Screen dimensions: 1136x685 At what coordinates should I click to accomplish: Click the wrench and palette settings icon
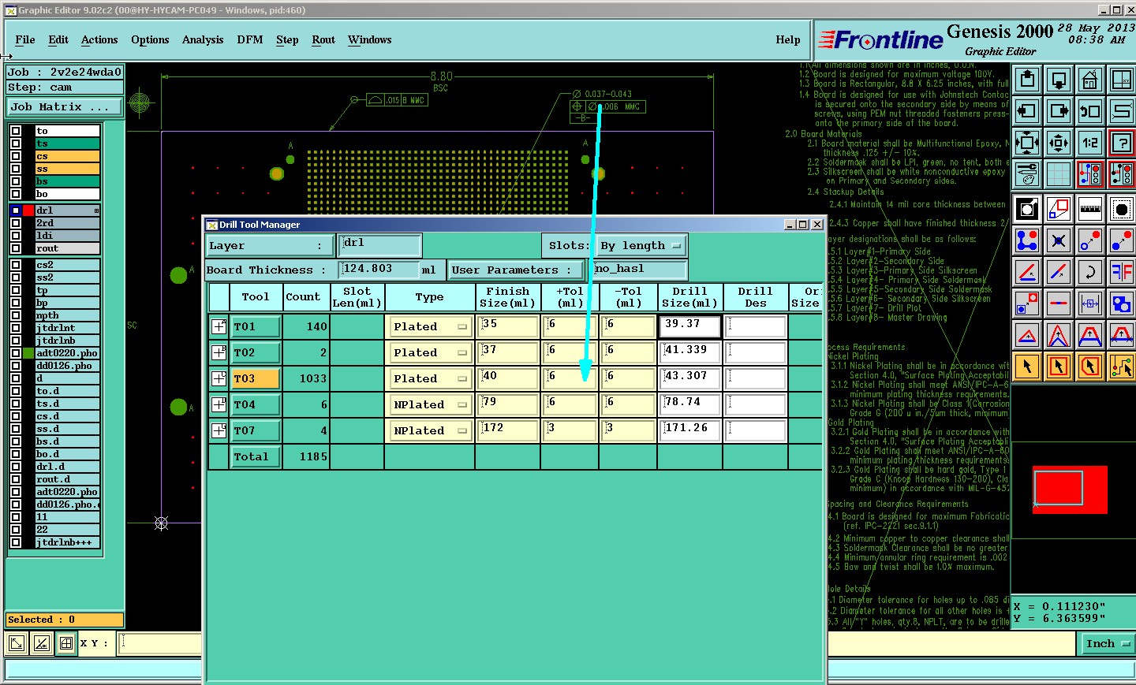[1027, 173]
